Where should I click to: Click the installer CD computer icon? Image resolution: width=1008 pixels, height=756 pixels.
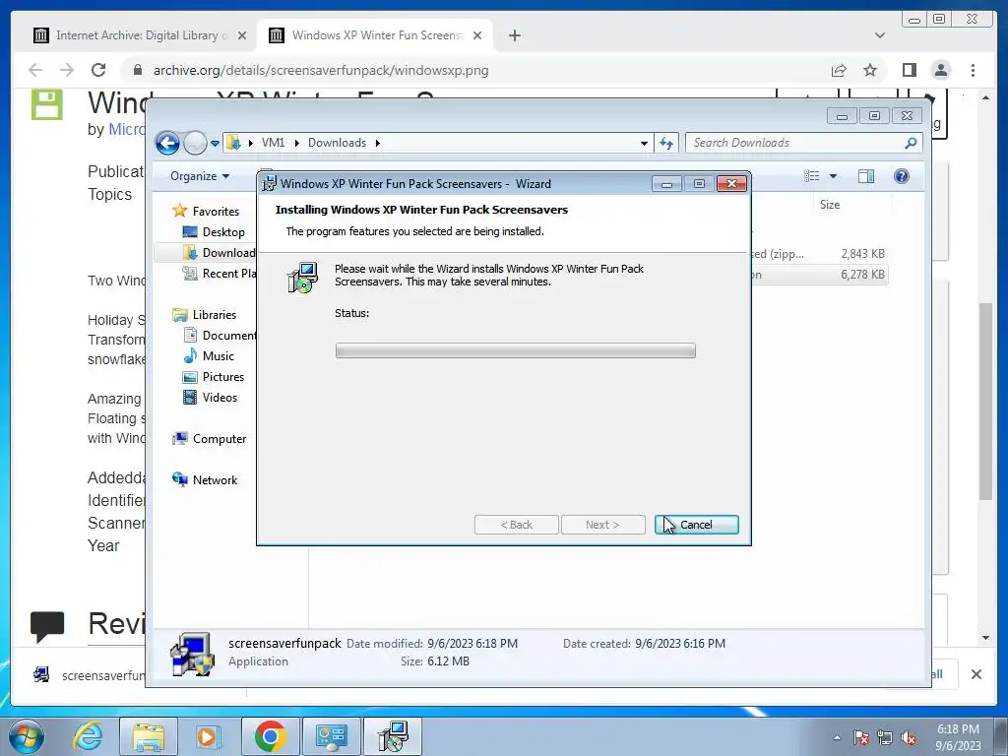pos(302,278)
